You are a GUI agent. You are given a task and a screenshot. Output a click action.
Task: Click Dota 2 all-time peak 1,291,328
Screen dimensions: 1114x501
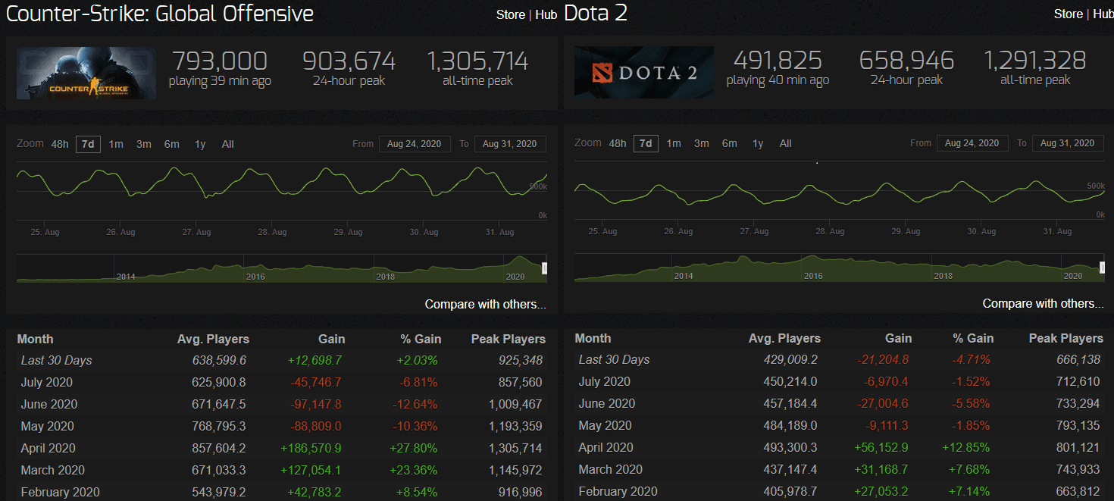pos(1035,61)
